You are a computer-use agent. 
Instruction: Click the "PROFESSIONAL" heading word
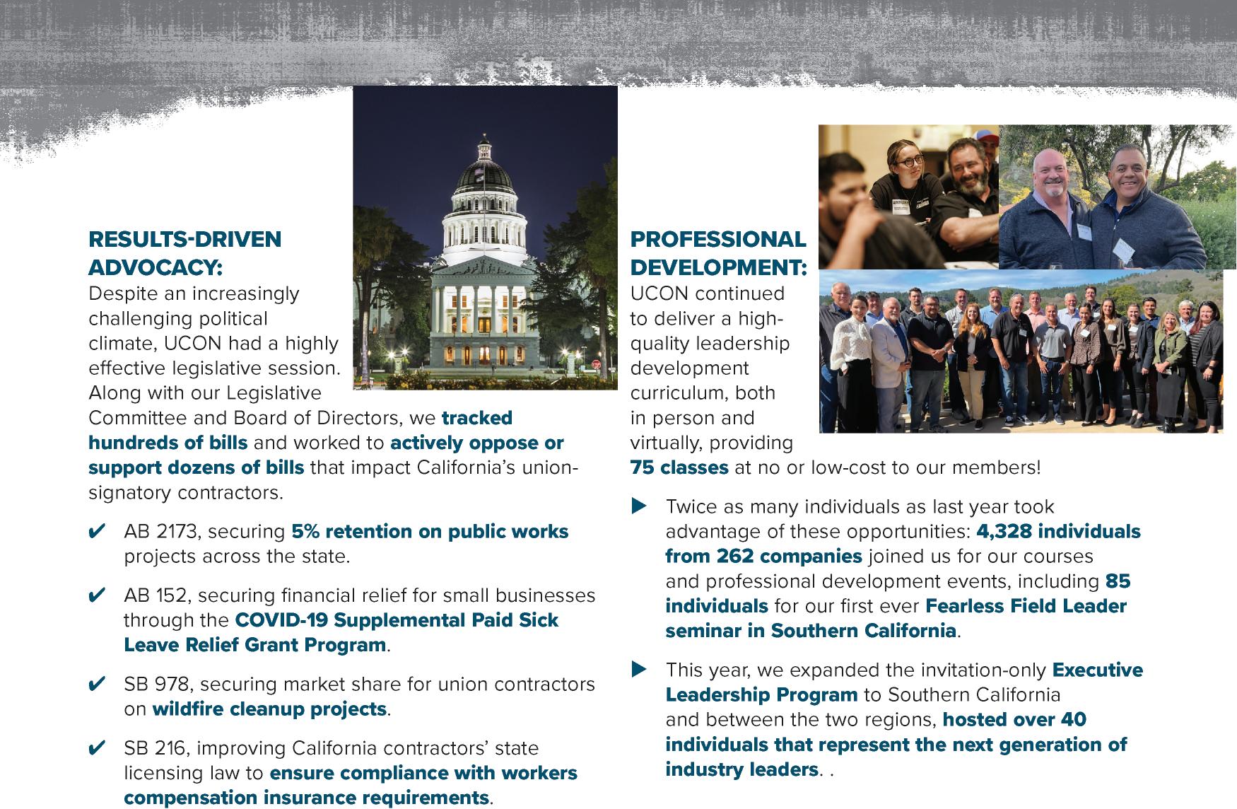(718, 240)
